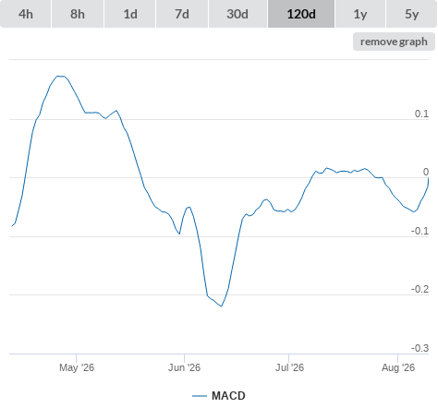The image size is (438, 420).
Task: Switch to the 8h time range
Action: [78, 14]
